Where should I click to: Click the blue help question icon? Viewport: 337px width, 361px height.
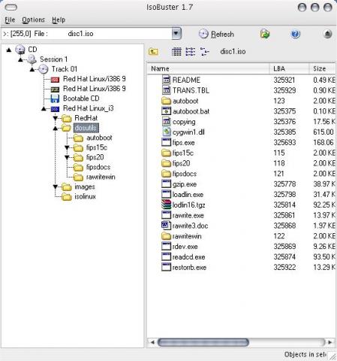coord(296,34)
